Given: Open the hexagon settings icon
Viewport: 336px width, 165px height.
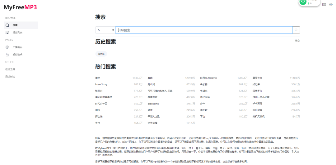Looking at the screenshot, I should pyautogui.click(x=331, y=4).
